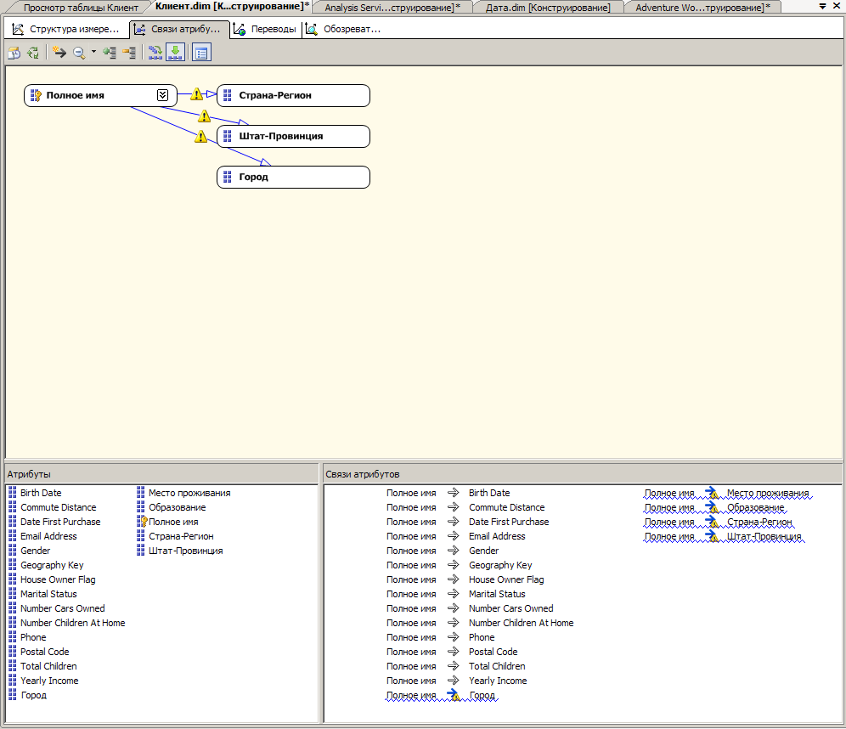Select Страна-Регион in the attributes list

(x=181, y=536)
